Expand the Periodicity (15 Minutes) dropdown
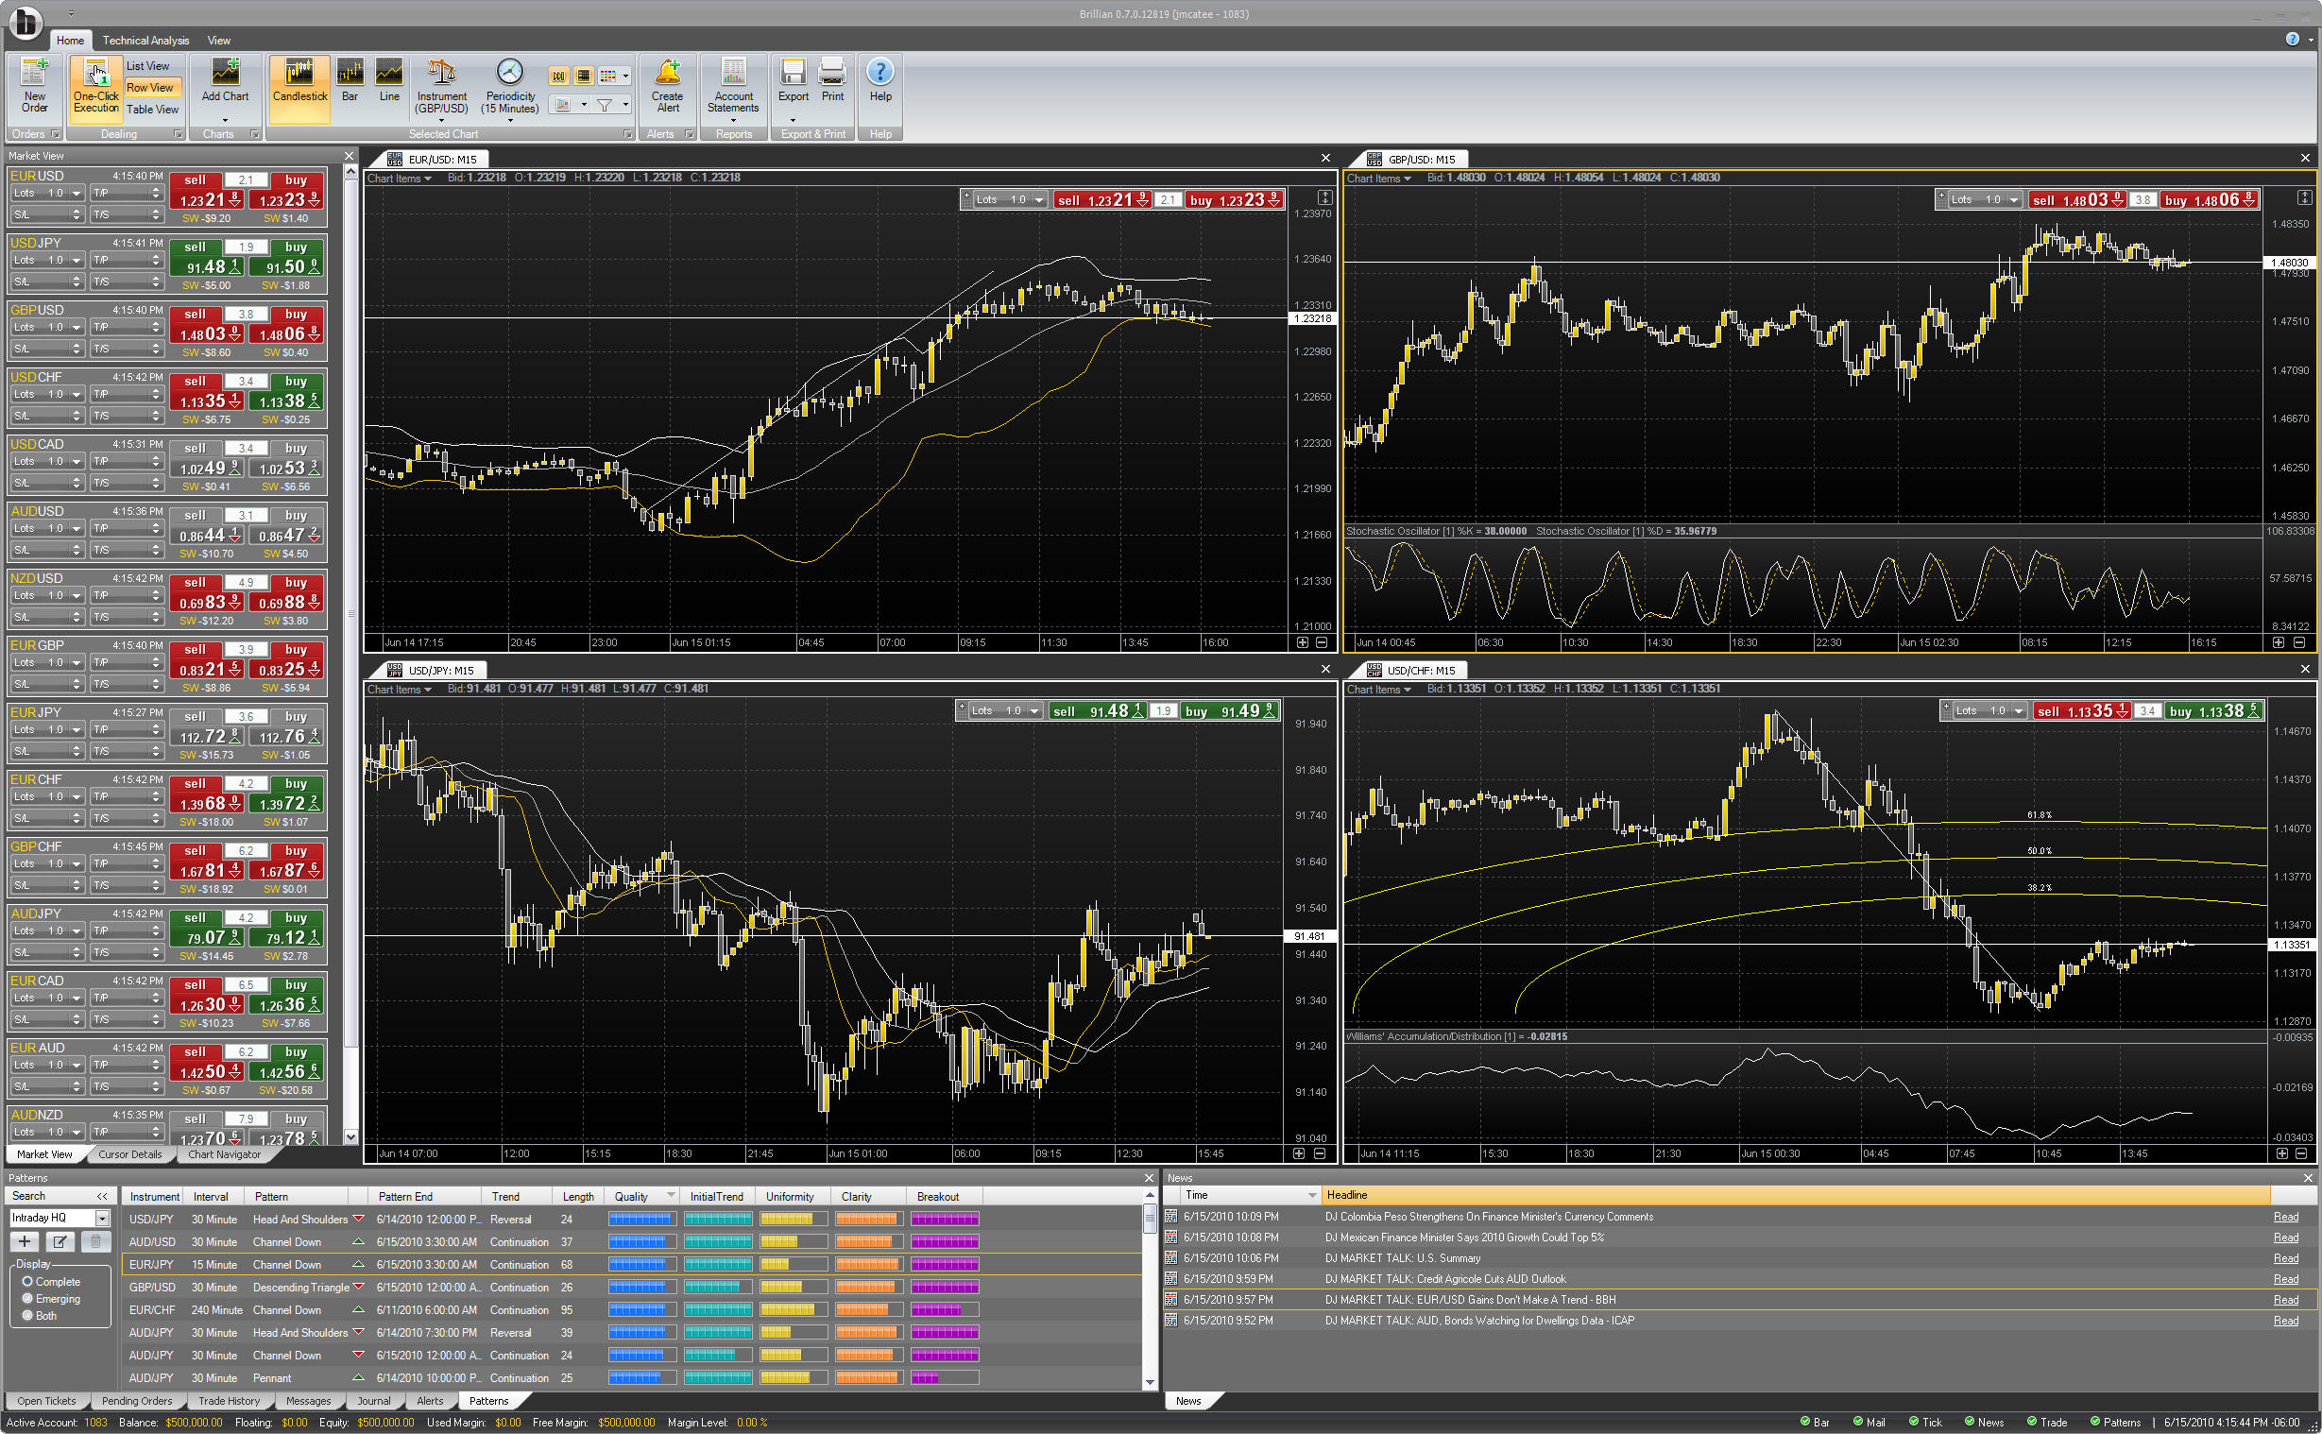Viewport: 2322px width, 1434px height. [x=510, y=121]
